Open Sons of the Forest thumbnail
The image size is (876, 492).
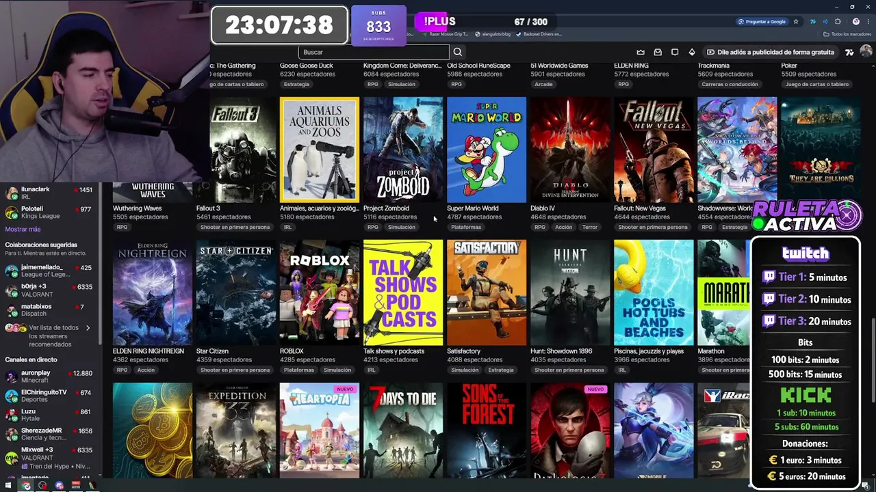tap(486, 430)
